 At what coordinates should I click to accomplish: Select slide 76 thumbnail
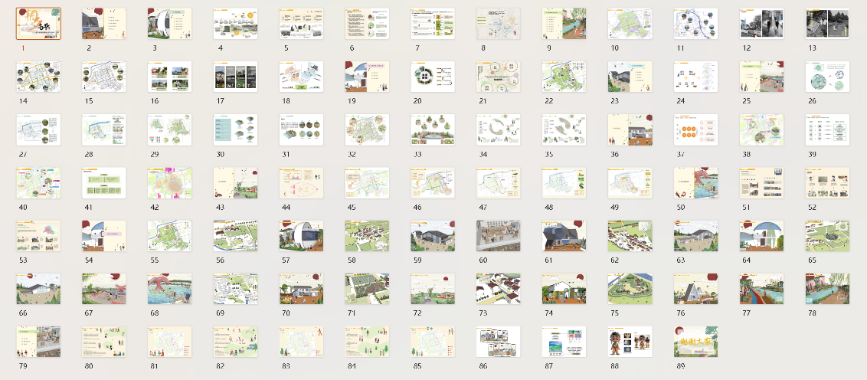[x=696, y=289]
